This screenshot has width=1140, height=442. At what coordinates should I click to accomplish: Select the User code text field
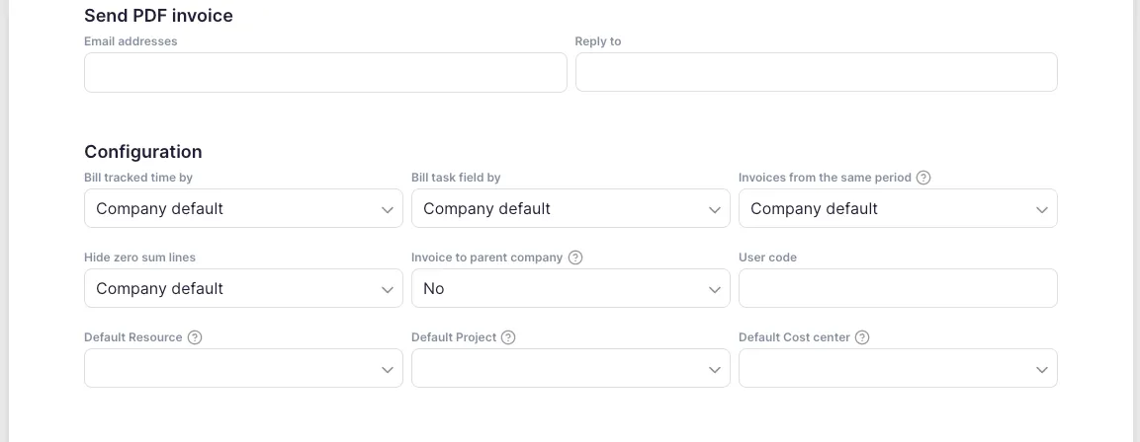coord(898,289)
